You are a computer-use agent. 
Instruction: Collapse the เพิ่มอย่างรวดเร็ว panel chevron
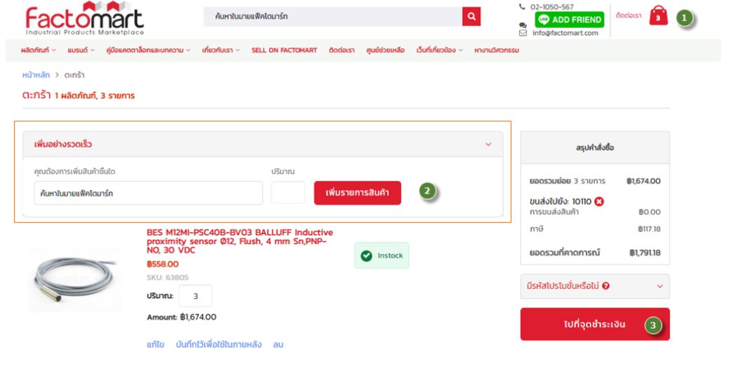(x=488, y=144)
